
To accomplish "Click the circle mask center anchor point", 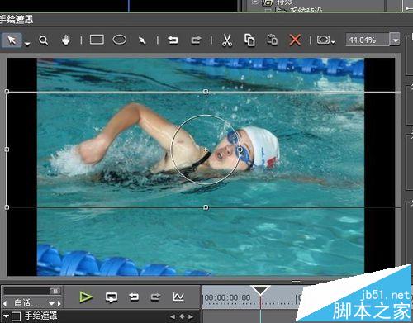I will tap(205, 150).
